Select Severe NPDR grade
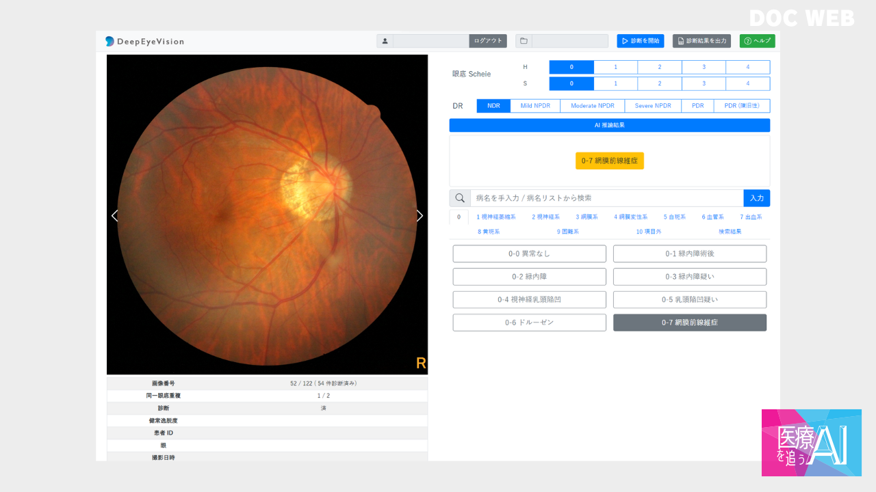Viewport: 876px width, 492px height. (653, 106)
